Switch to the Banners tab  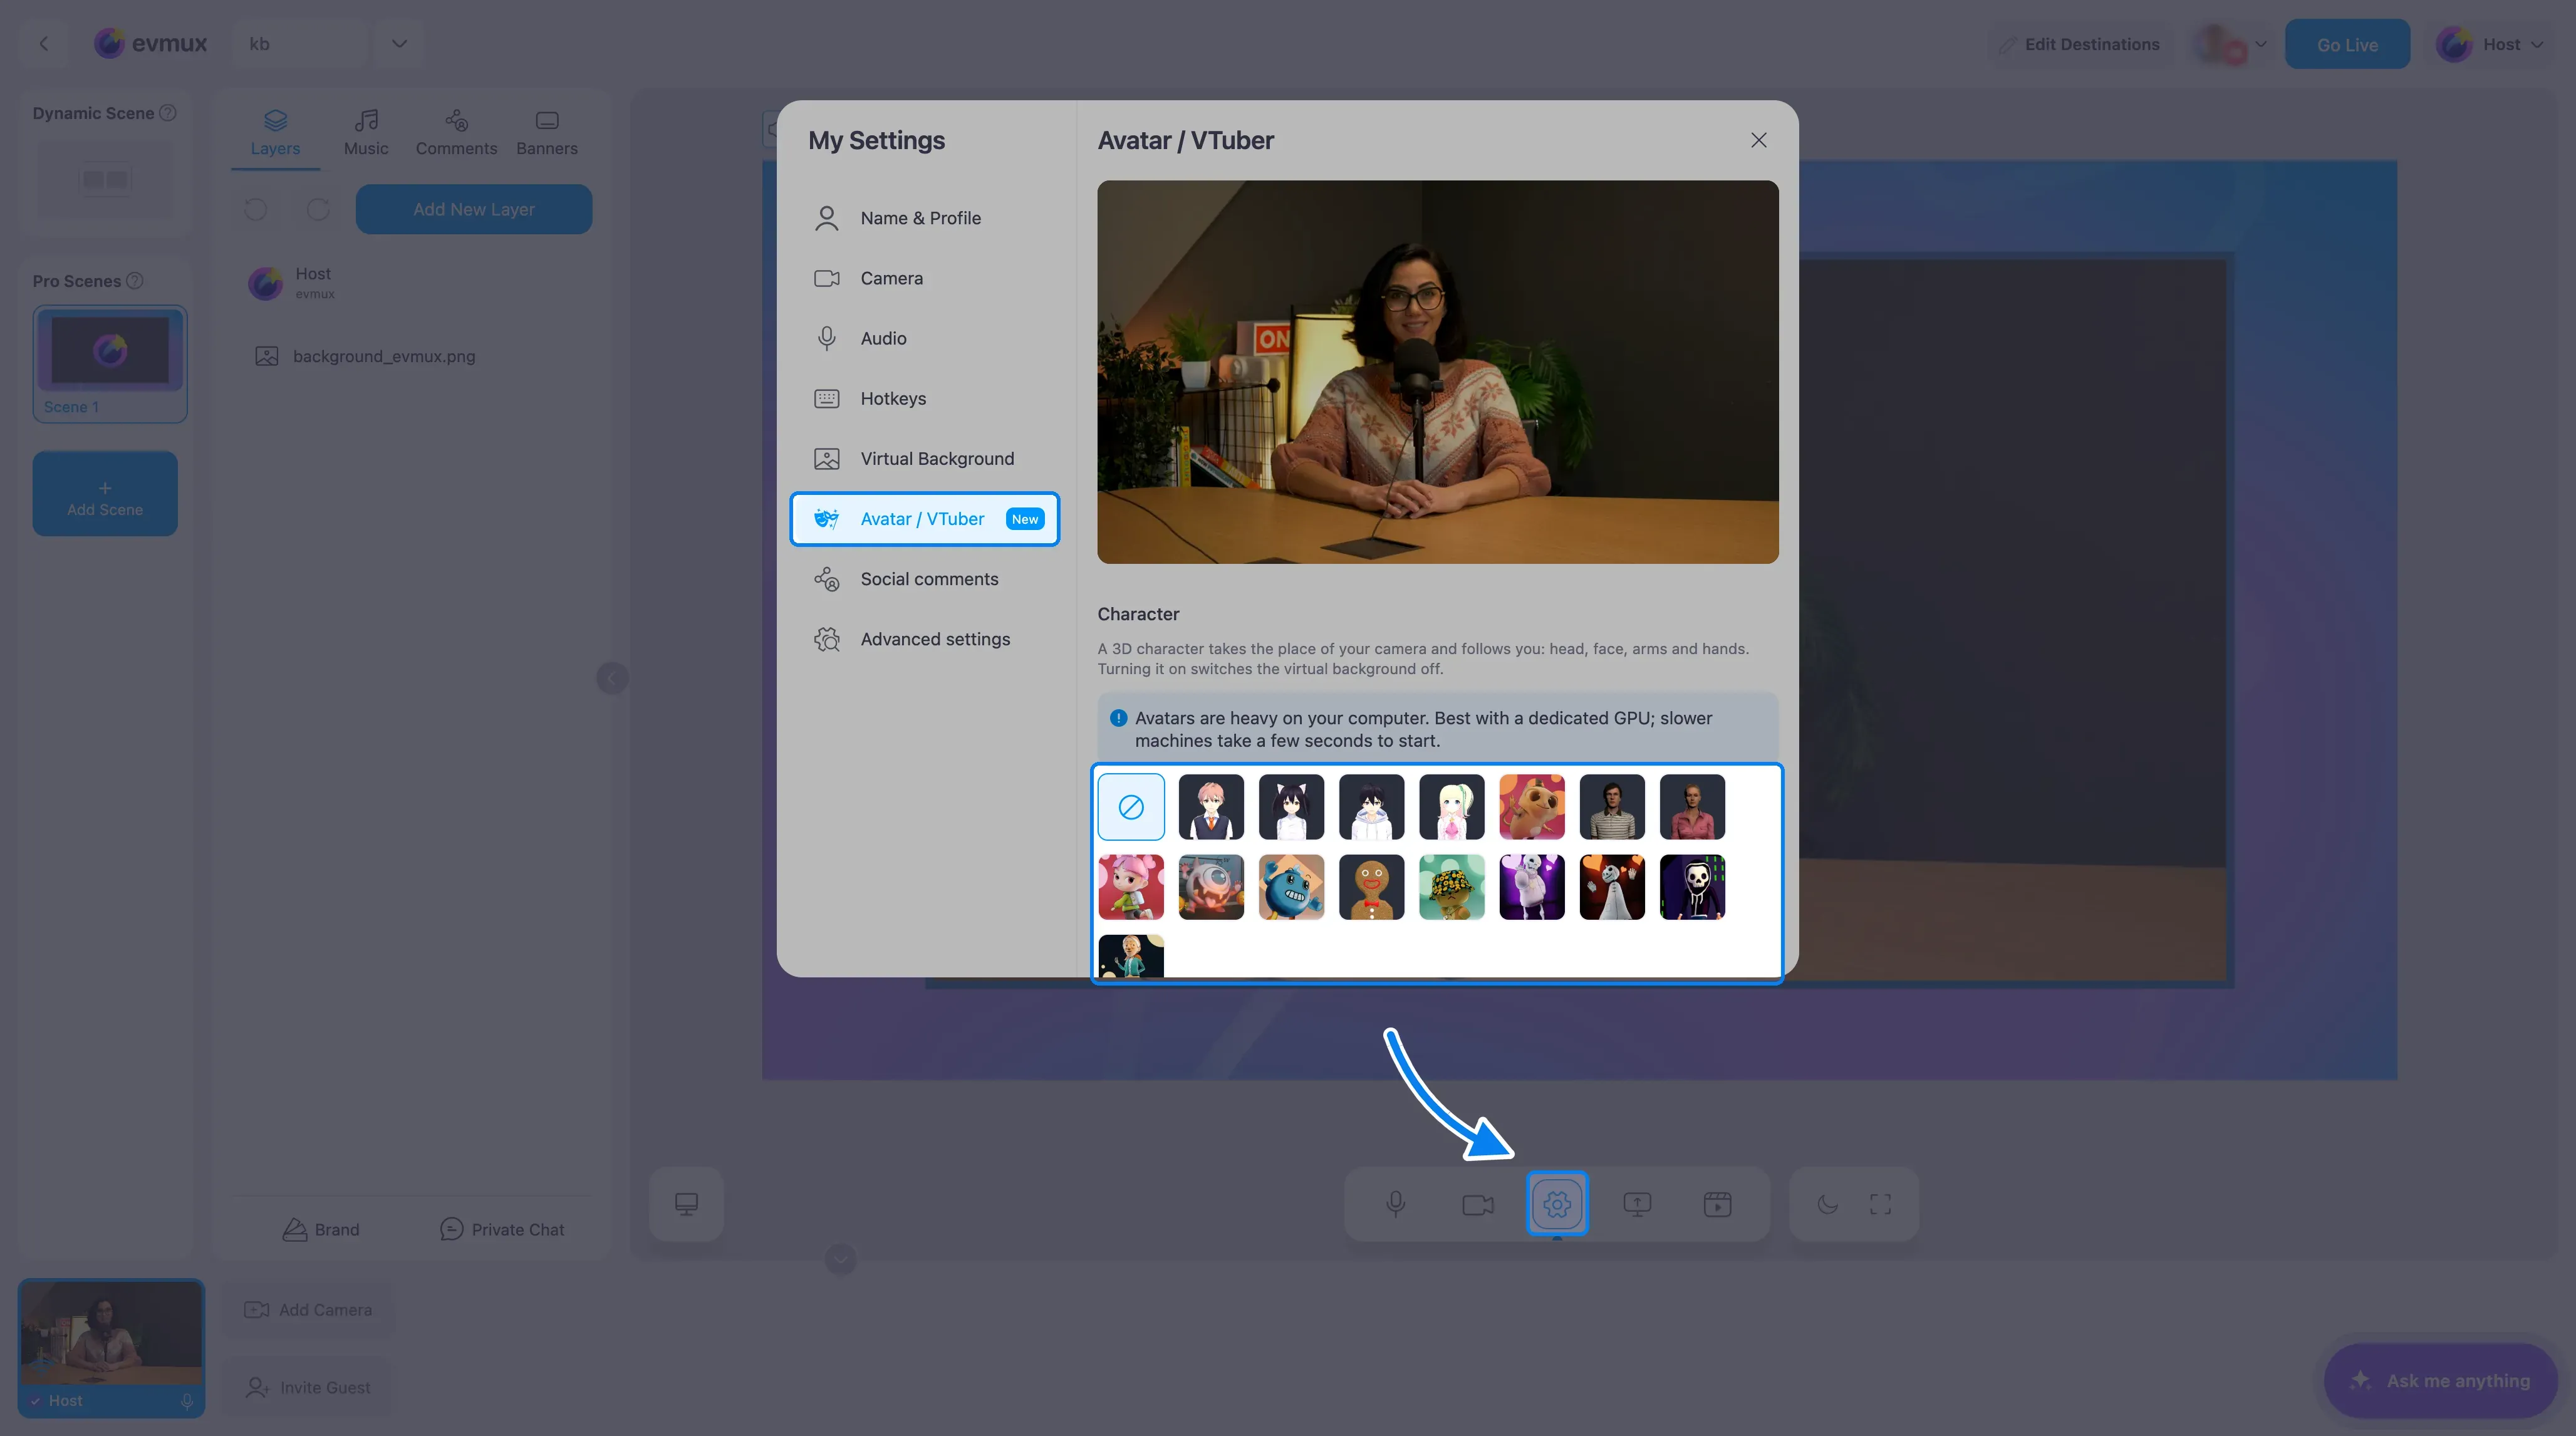(547, 133)
